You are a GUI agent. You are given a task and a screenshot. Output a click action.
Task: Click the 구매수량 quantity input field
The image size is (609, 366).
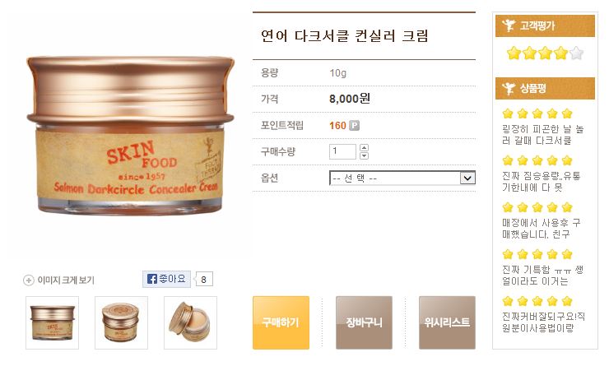coord(342,151)
